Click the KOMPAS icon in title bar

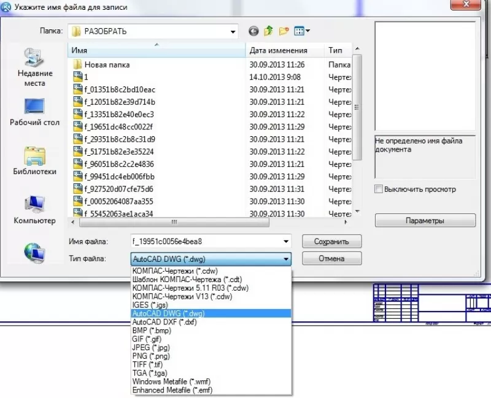pyautogui.click(x=6, y=7)
